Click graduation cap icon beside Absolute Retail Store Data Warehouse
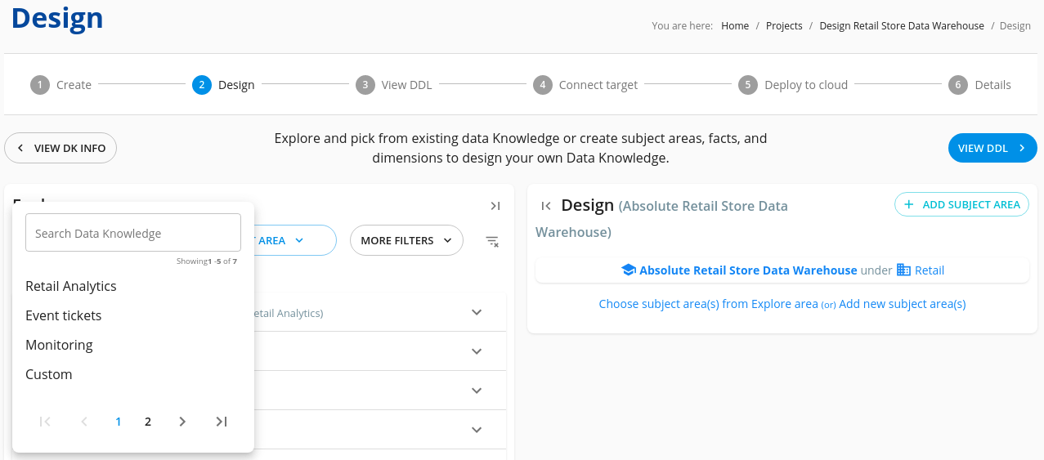The height and width of the screenshot is (460, 1044). 629,270
